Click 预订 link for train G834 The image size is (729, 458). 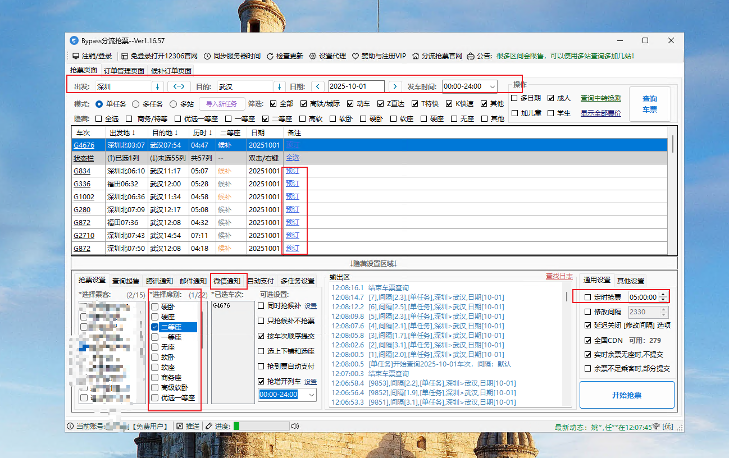(292, 171)
